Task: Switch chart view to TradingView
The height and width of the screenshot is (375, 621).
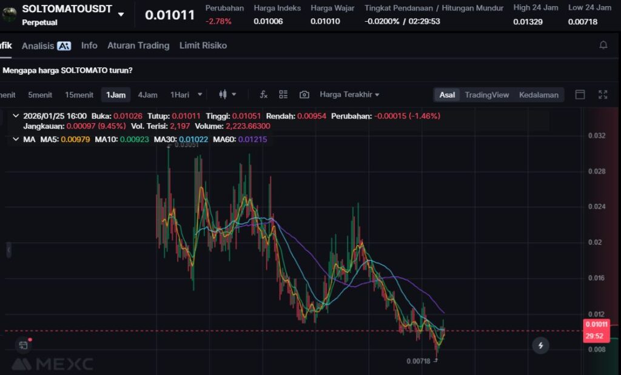Action: (x=486, y=95)
